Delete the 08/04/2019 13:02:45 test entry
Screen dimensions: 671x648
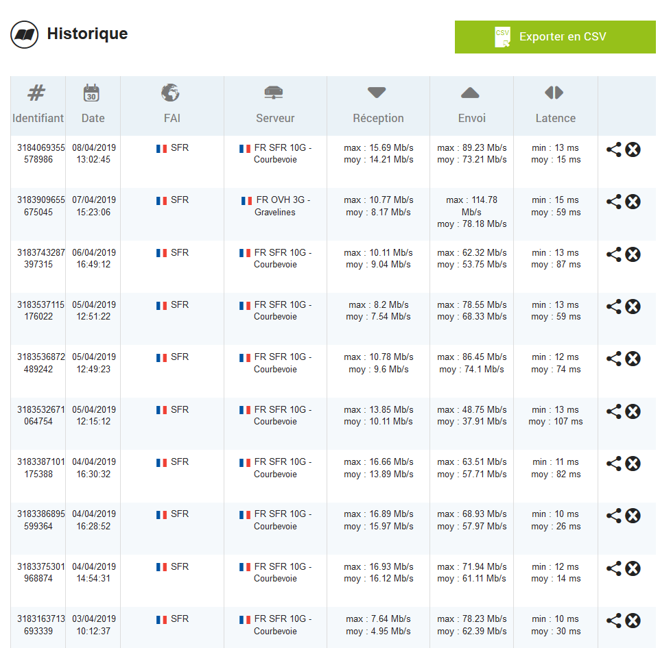(633, 149)
